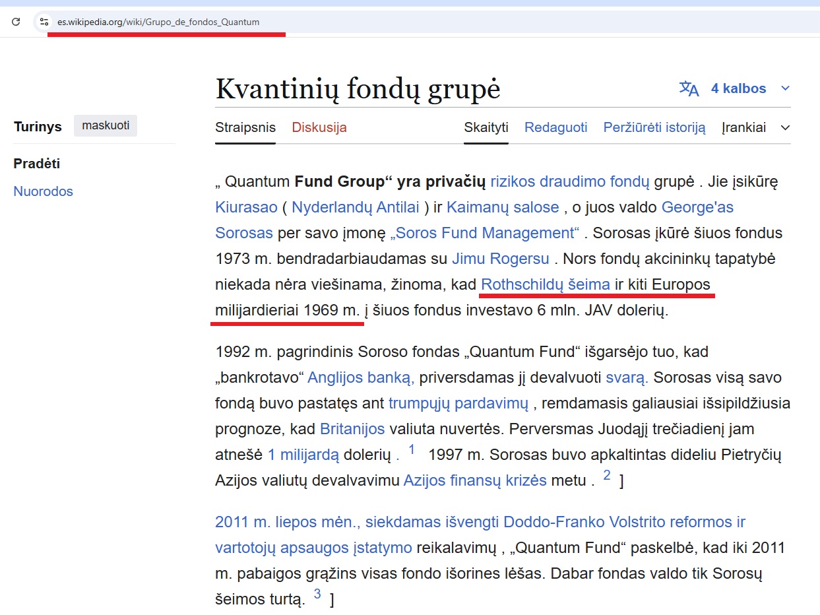Hide contents with the maskuoti button
820x615 pixels.
106,125
